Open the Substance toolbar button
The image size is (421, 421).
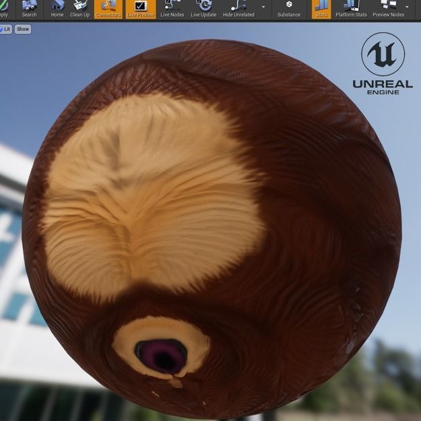tap(289, 9)
